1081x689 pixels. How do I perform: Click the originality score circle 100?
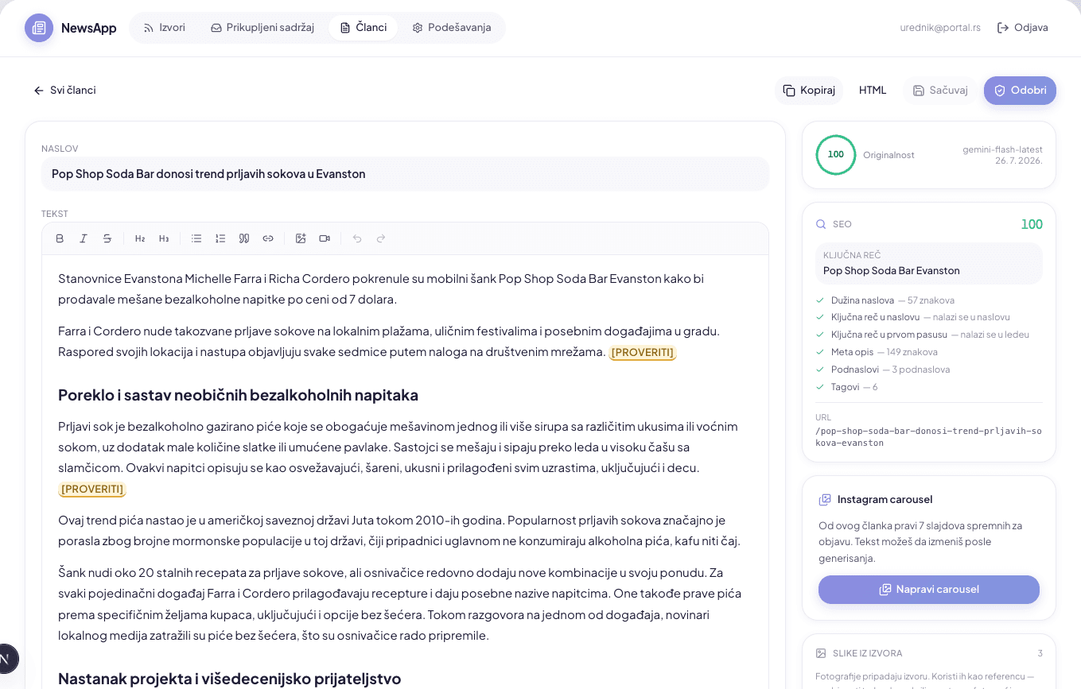836,155
